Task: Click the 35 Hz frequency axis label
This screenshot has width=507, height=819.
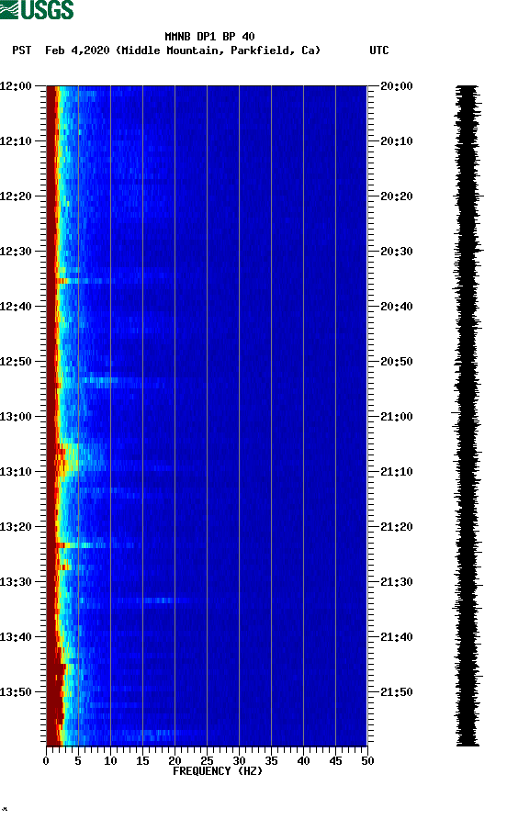Action: coord(271,761)
